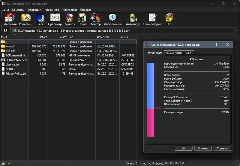This screenshot has width=240, height=166.
Task: Click the CRC32 value A6A4CFE2
Action: pos(128,56)
